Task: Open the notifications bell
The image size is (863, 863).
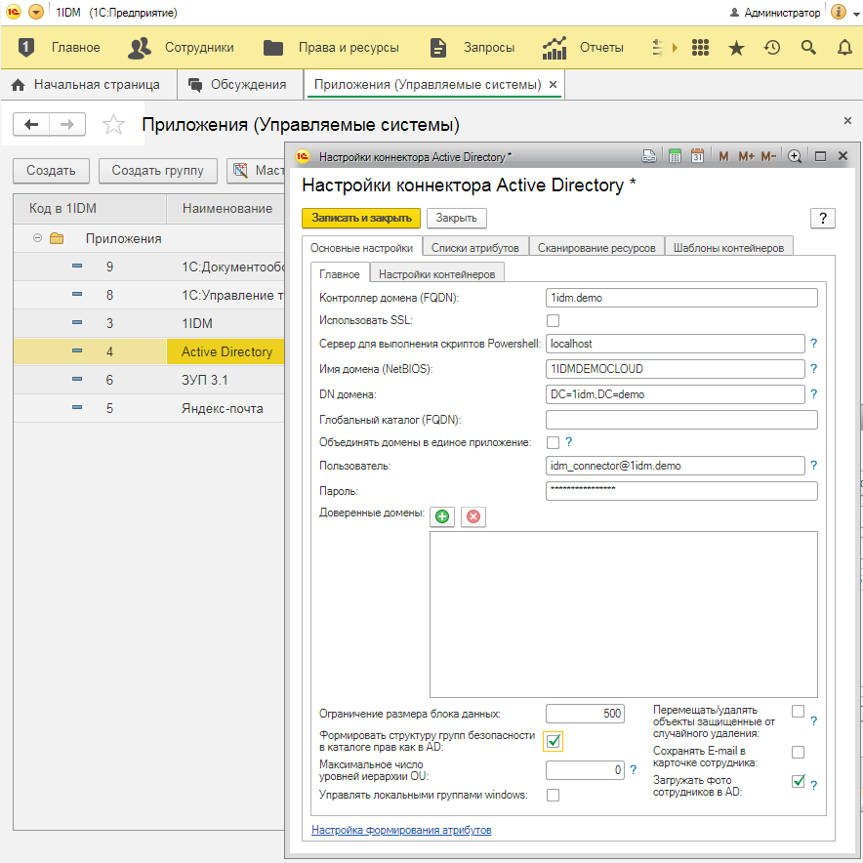Action: (x=844, y=48)
